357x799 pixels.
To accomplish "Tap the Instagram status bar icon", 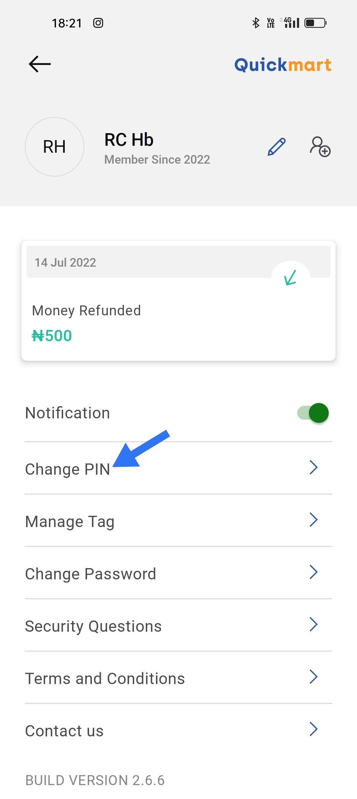I will (x=98, y=23).
